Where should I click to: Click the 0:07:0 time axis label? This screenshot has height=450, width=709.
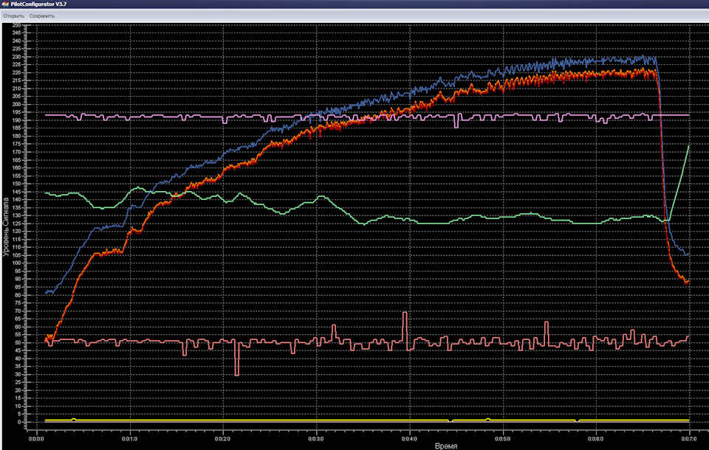click(689, 439)
